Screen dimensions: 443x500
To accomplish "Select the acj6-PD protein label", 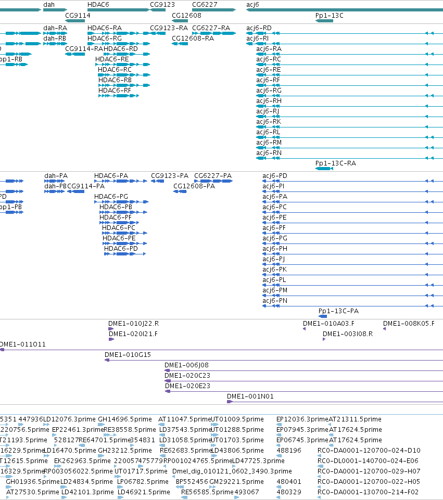I will click(275, 176).
